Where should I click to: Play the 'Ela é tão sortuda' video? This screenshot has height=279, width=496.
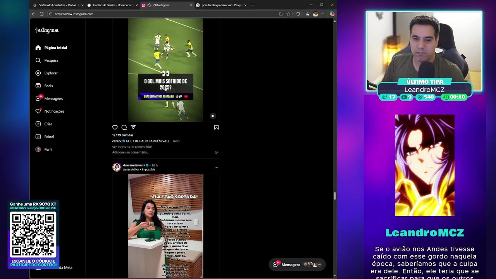coord(165,226)
